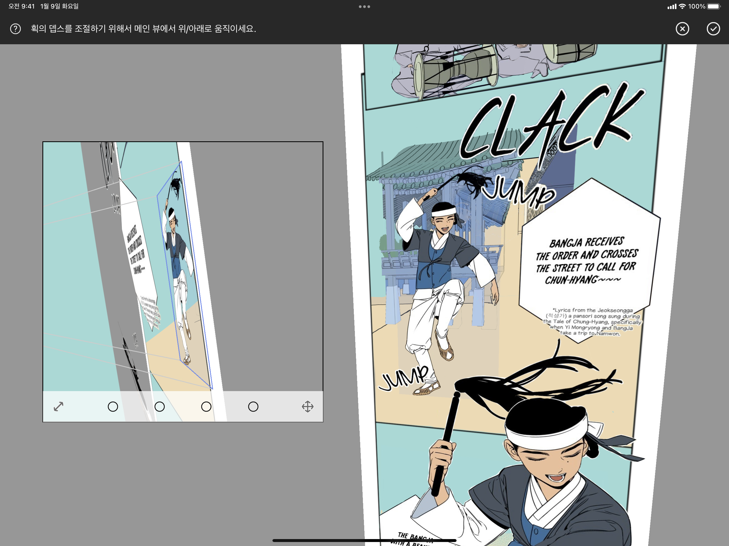Tap the home indicator bar at bottom

[364, 540]
